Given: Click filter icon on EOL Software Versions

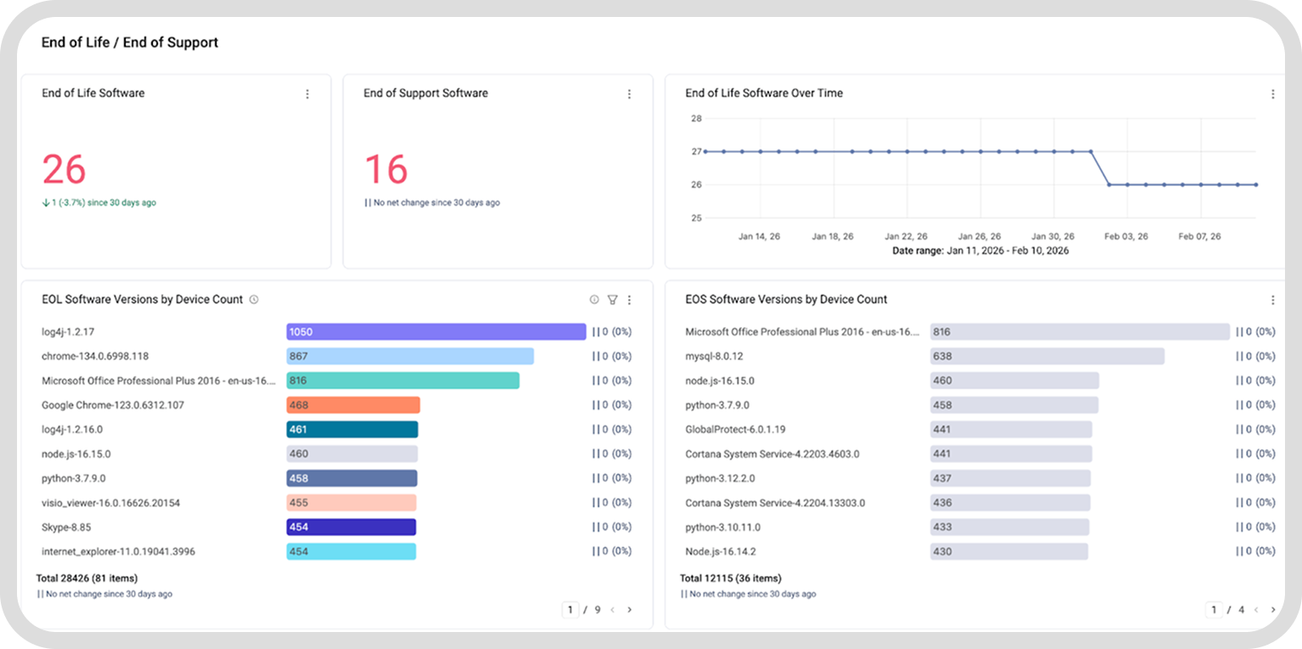Looking at the screenshot, I should (x=612, y=300).
